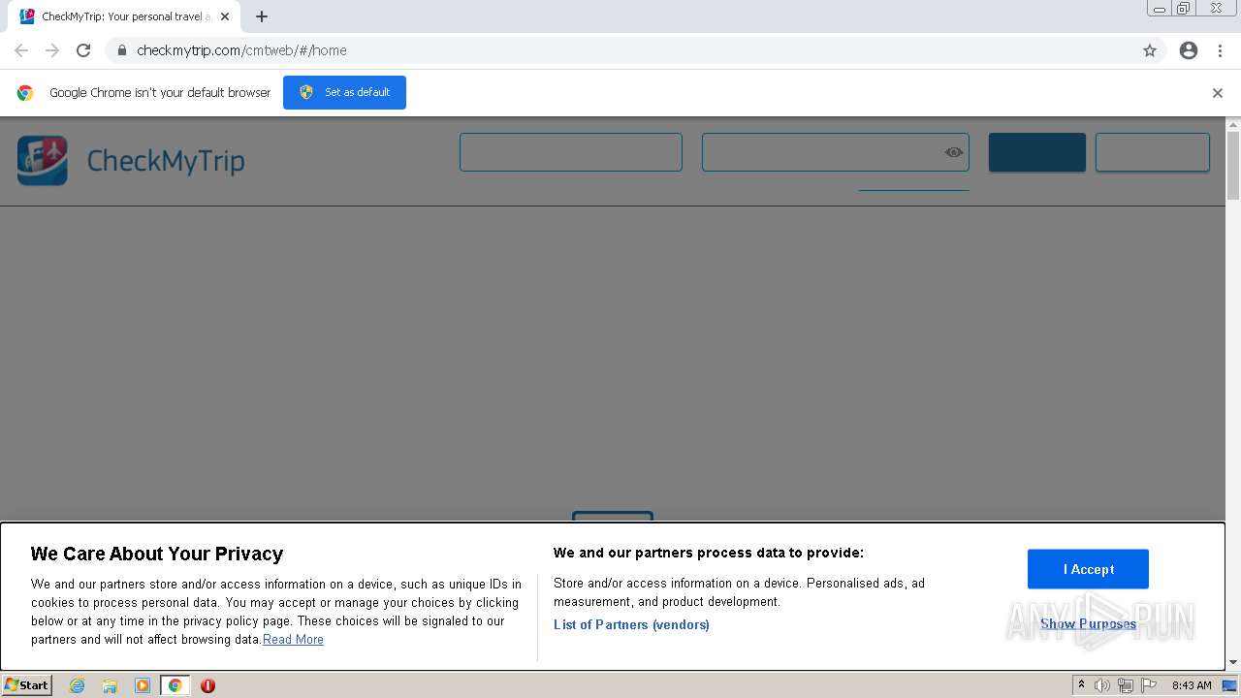This screenshot has width=1241, height=698.
Task: Dismiss the default browser infobar
Action: [1218, 93]
